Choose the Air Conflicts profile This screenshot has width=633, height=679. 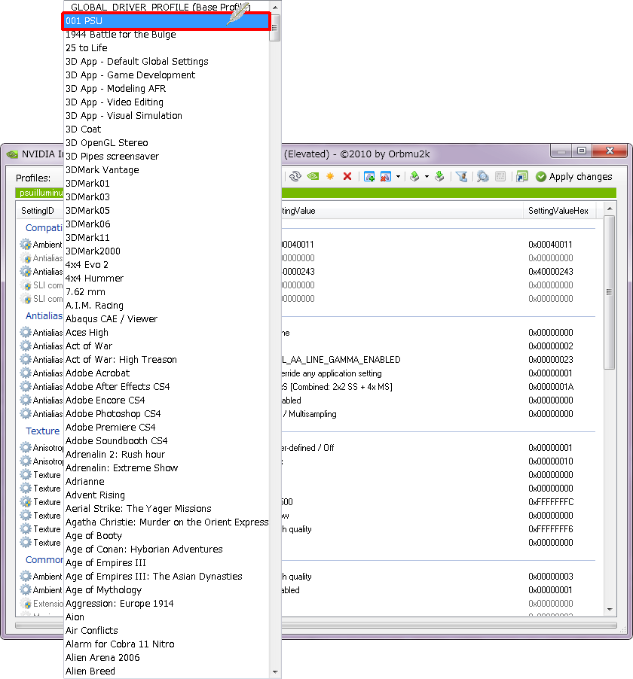(167, 631)
